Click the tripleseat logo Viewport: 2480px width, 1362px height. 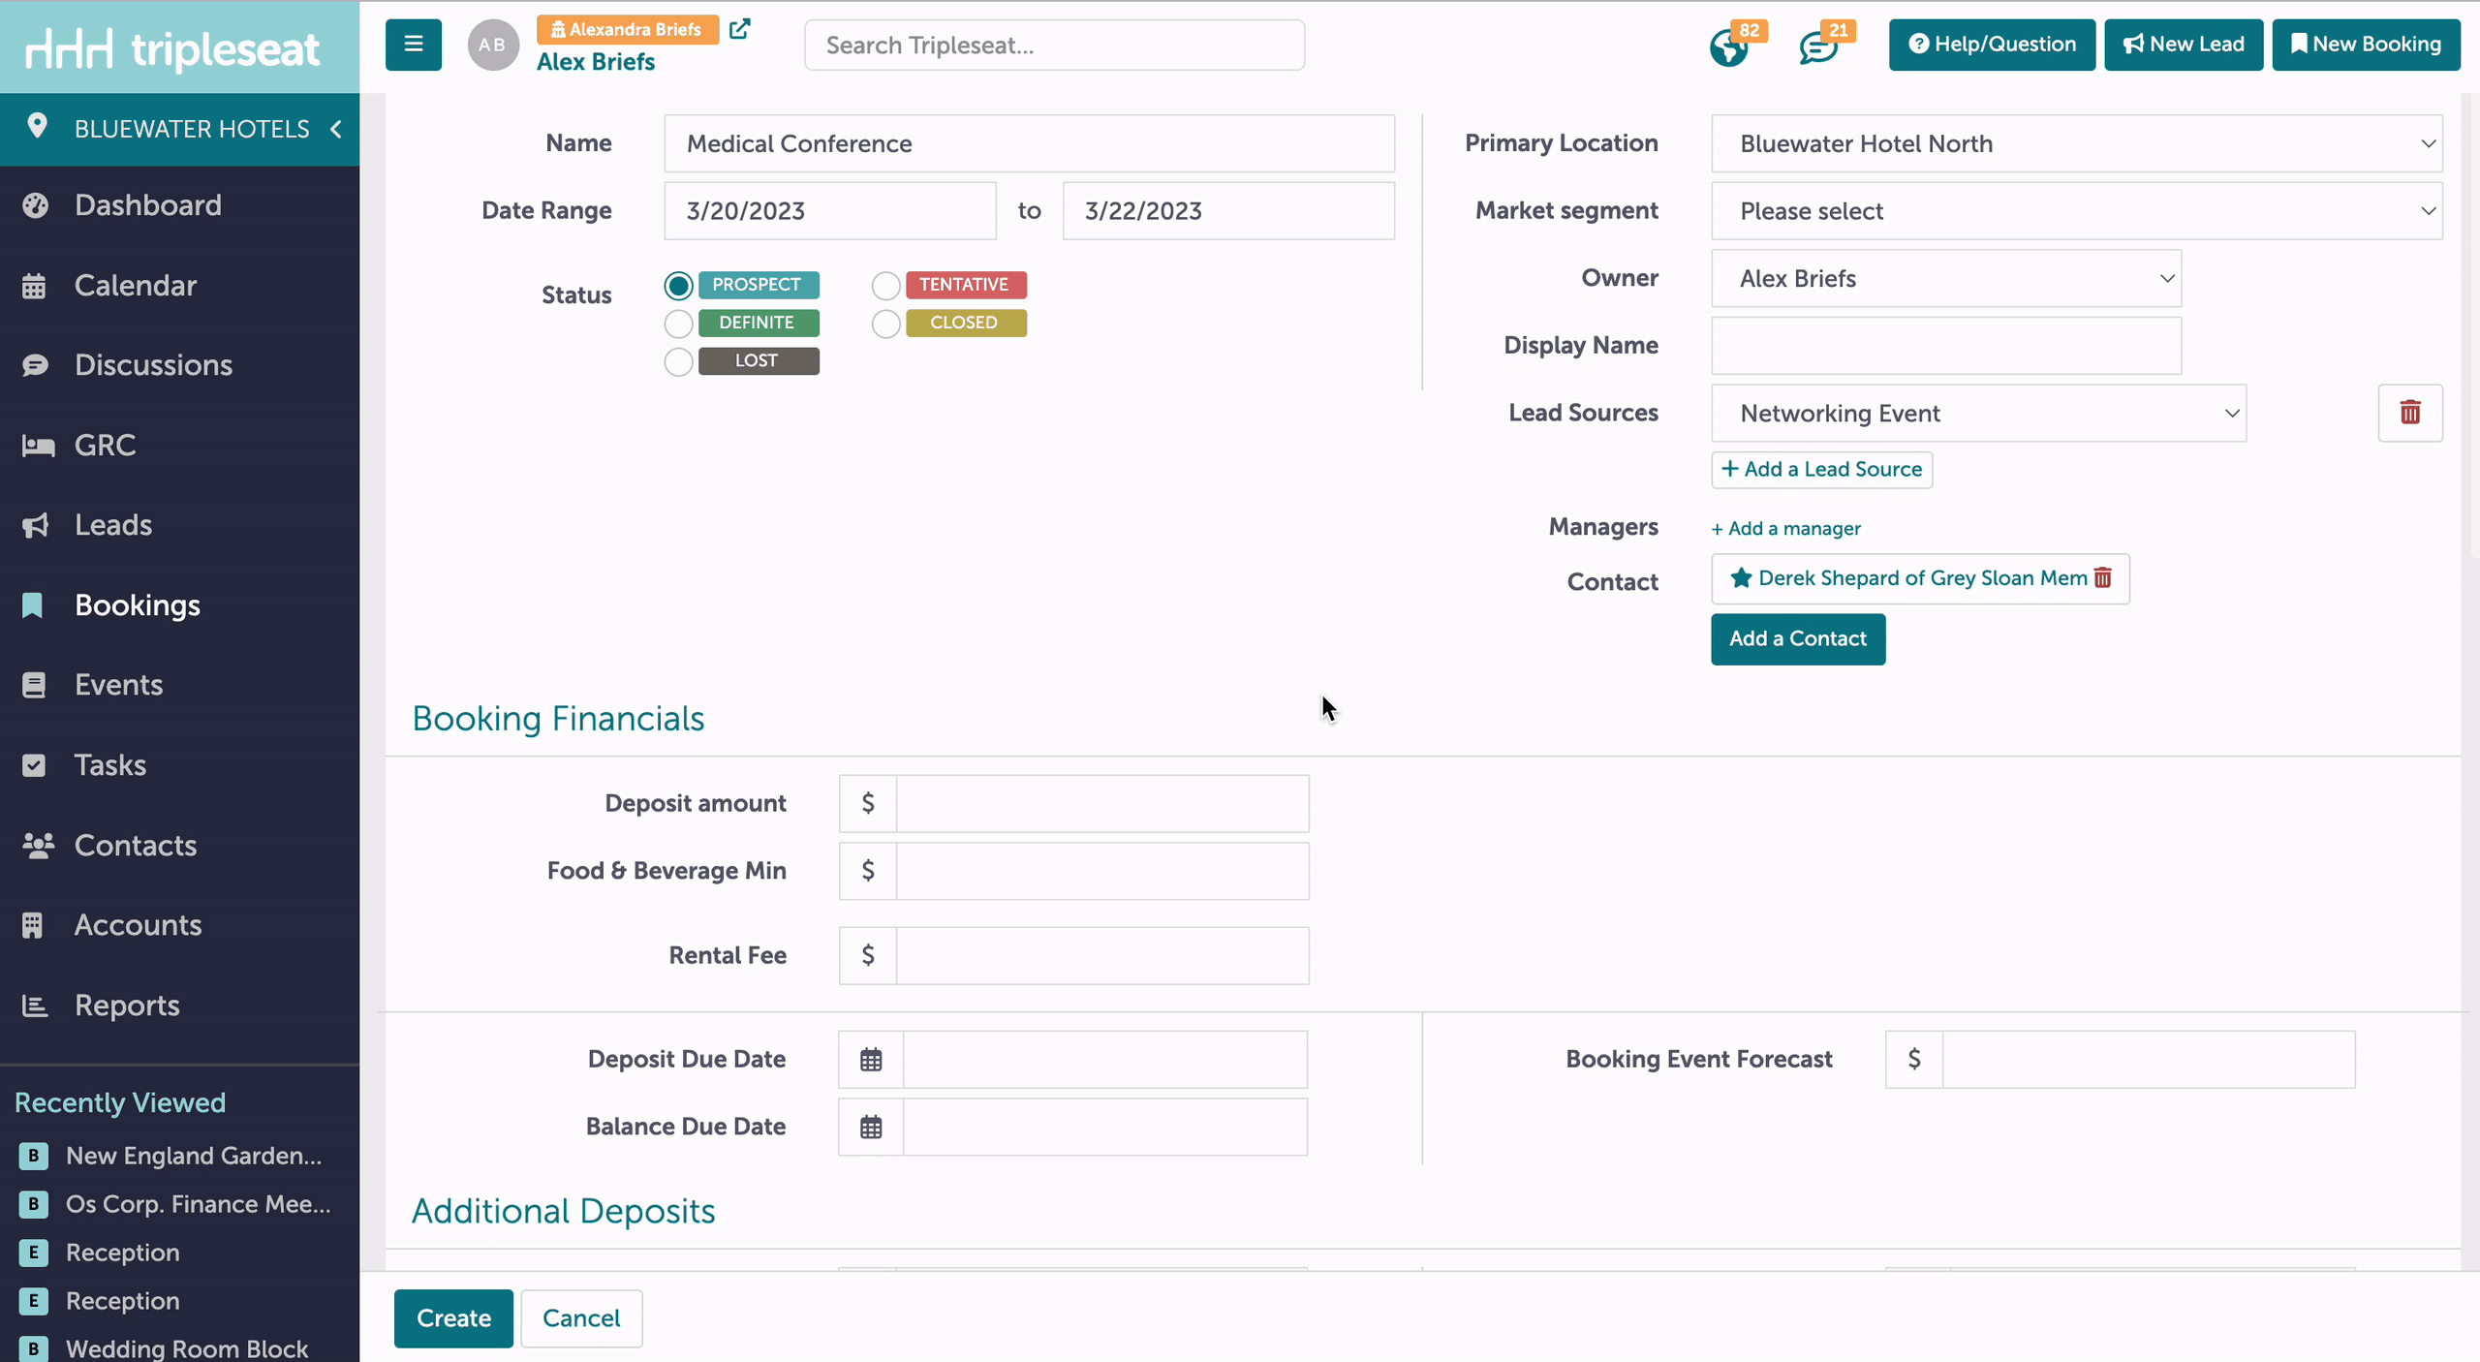click(172, 48)
